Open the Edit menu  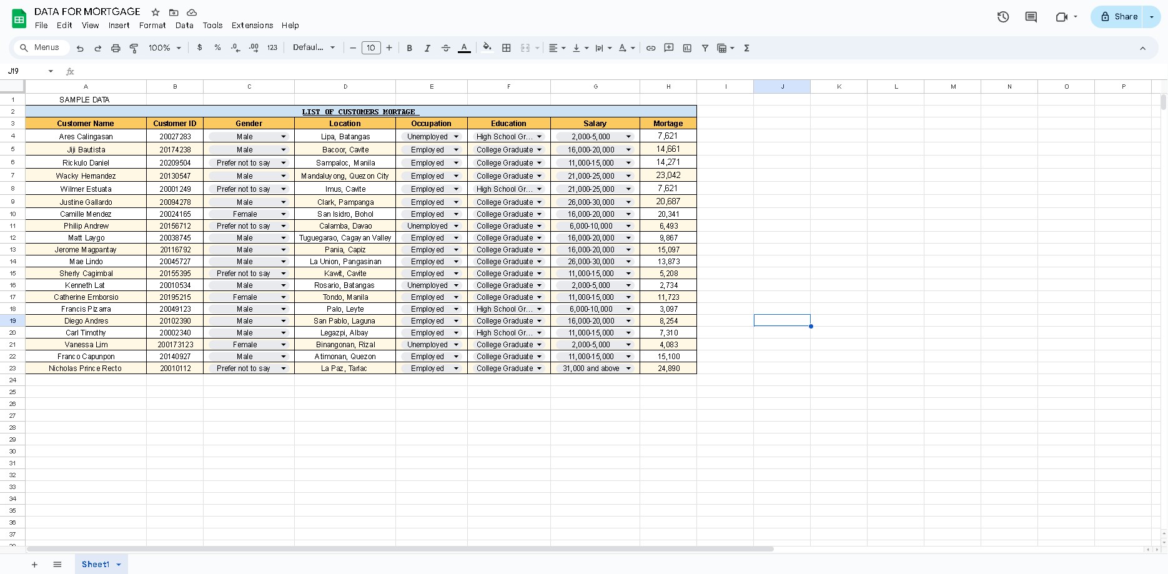tap(64, 26)
